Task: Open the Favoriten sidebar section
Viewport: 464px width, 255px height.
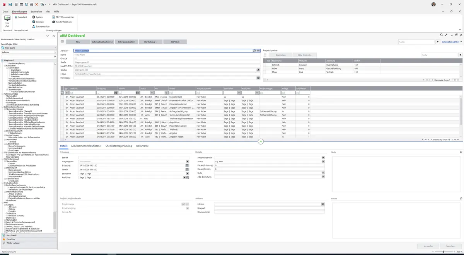Action: [x=29, y=239]
